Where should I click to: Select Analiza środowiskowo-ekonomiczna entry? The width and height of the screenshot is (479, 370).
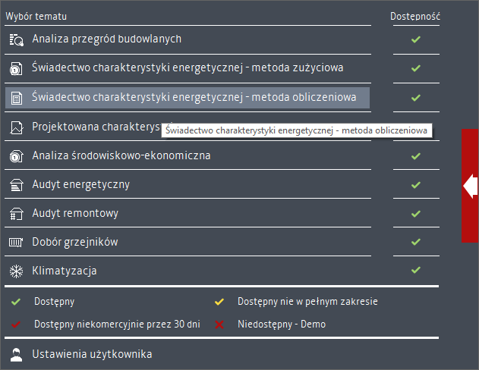(x=121, y=155)
